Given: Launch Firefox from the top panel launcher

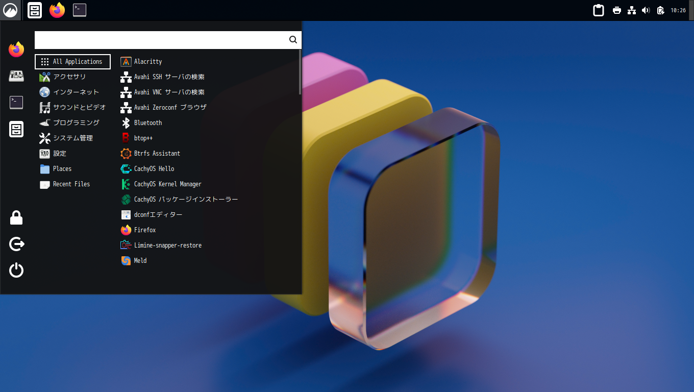Looking at the screenshot, I should [x=57, y=10].
